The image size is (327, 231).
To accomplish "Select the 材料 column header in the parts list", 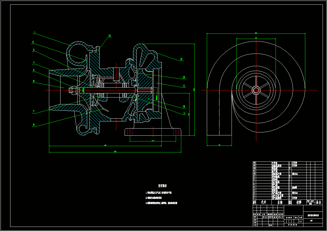I will point(299,202).
